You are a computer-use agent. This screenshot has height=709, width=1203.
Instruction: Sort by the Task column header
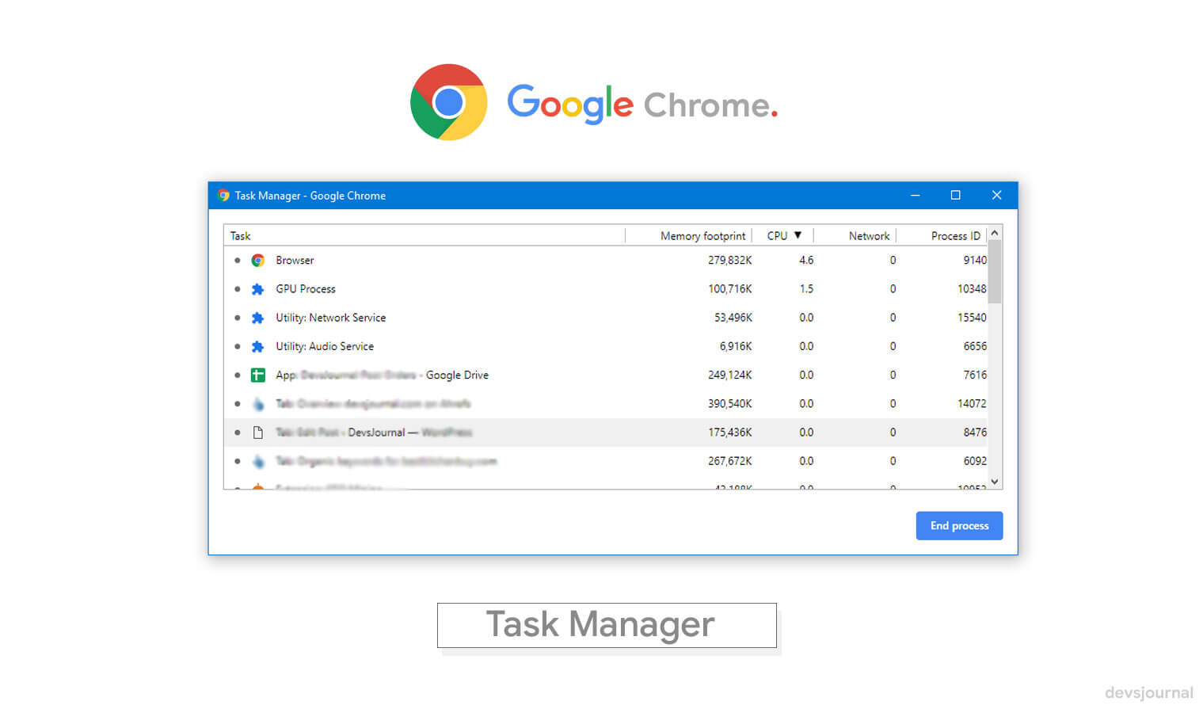click(x=424, y=235)
